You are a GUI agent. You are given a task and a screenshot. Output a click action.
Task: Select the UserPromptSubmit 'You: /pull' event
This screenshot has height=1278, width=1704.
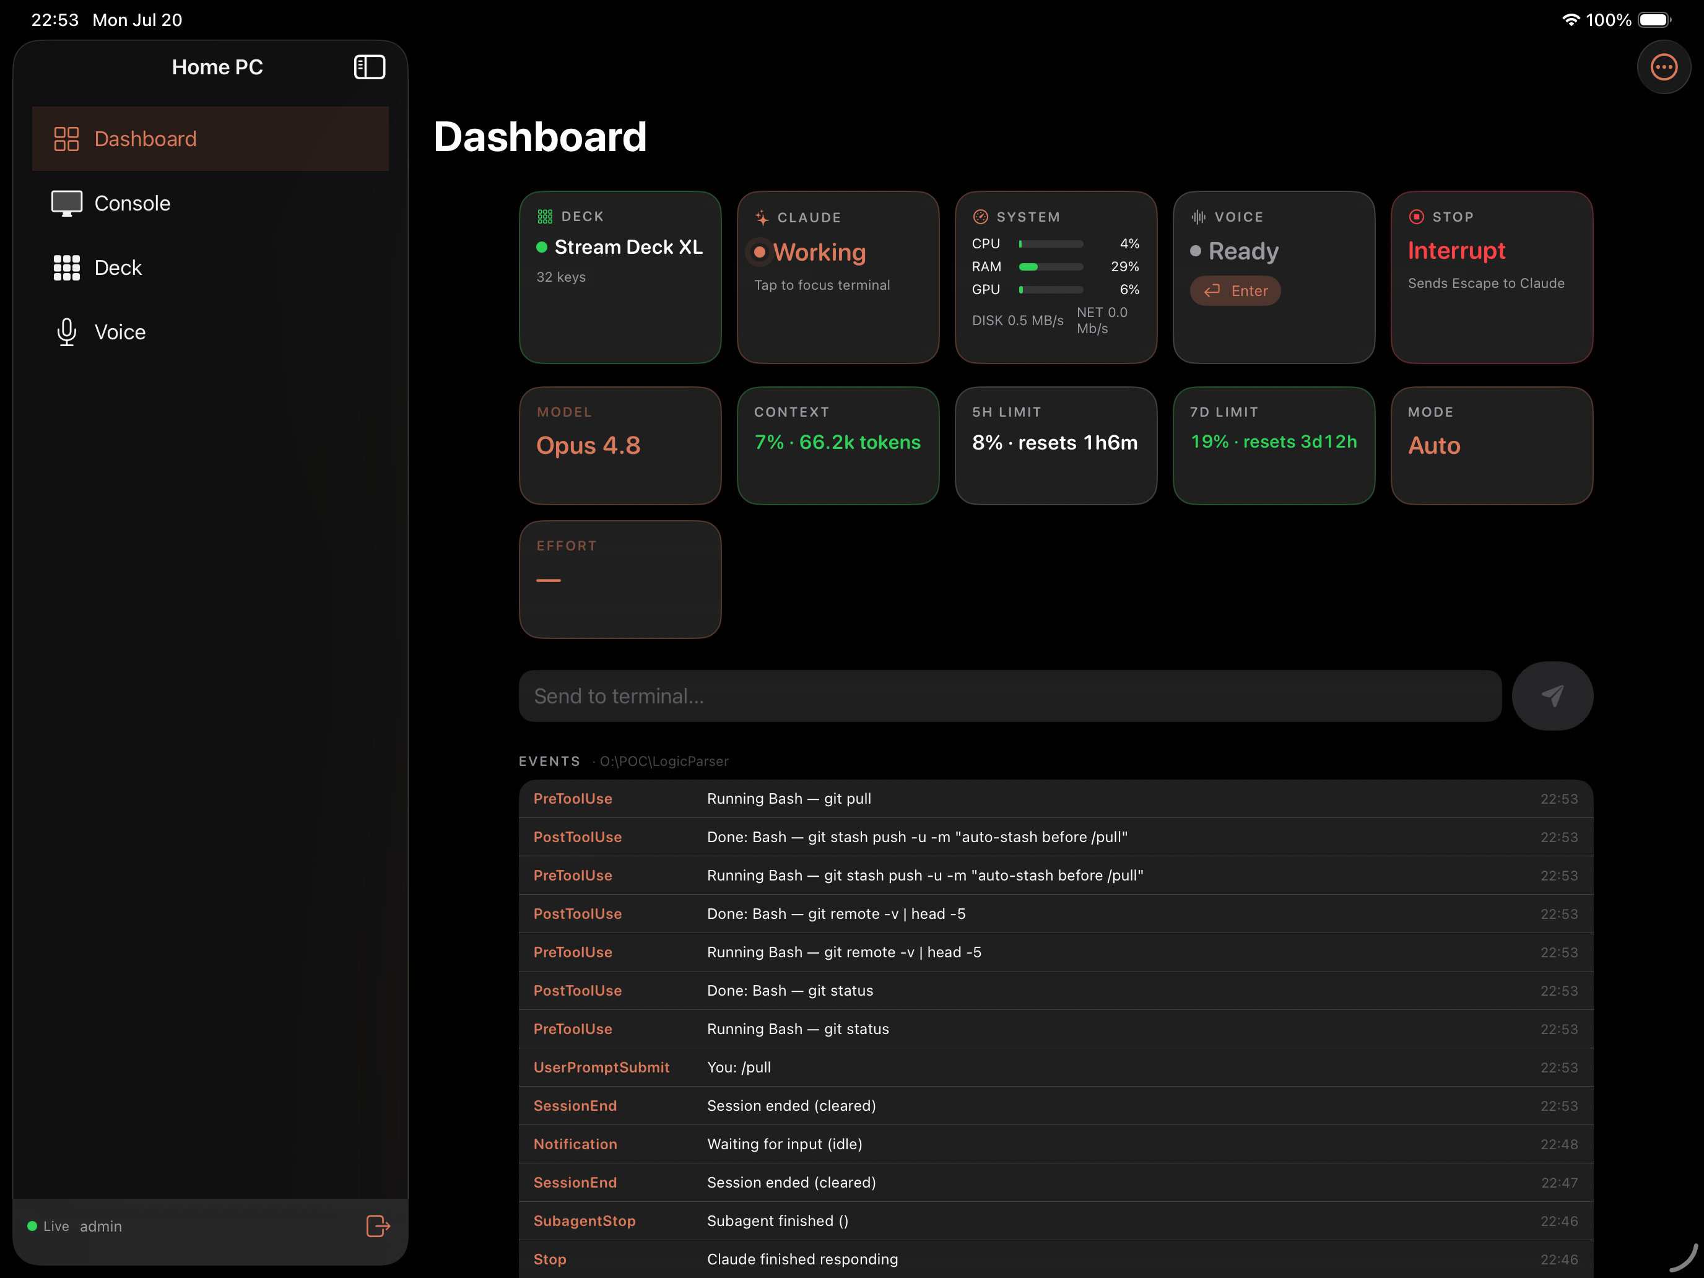1055,1067
